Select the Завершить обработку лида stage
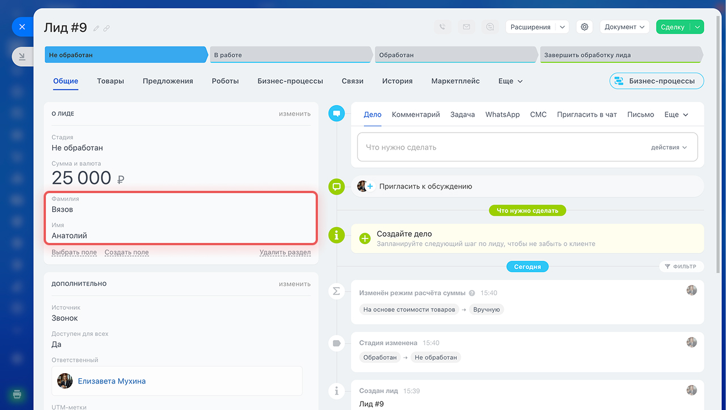The width and height of the screenshot is (726, 410). pyautogui.click(x=621, y=55)
